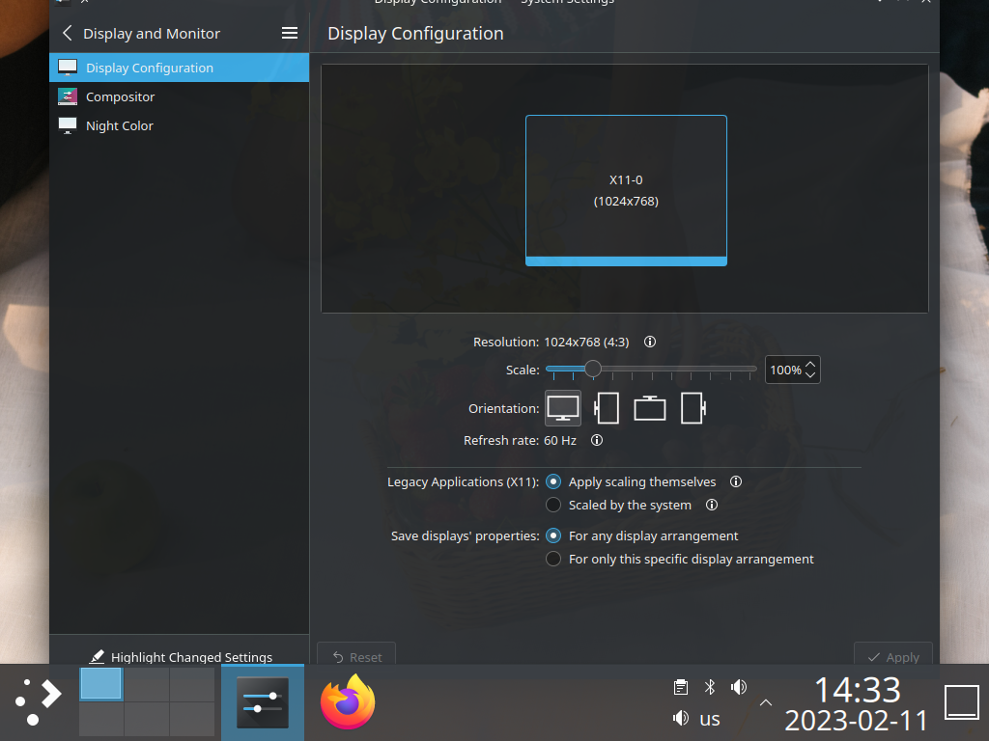Viewport: 989px width, 741px height.
Task: Click the us keyboard layout indicator
Action: pyautogui.click(x=710, y=718)
